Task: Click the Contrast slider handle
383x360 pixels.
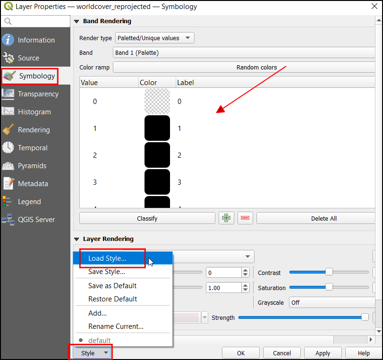Action: [x=329, y=272]
